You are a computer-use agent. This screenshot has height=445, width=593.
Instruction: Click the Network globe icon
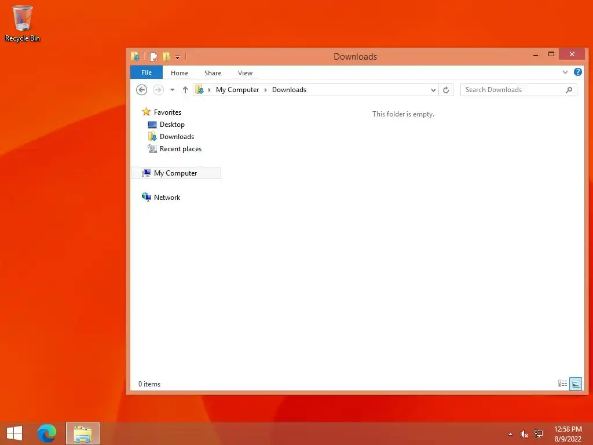coord(146,197)
